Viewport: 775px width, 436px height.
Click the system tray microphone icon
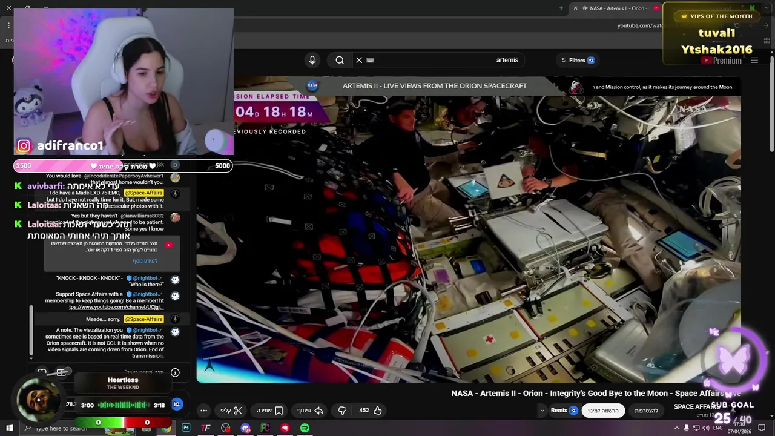coord(686,428)
